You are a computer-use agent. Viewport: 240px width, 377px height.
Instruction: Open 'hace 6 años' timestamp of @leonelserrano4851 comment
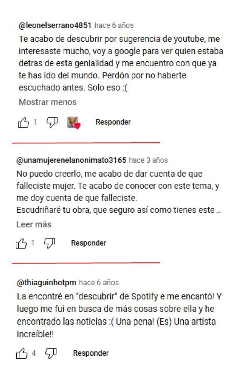click(114, 25)
